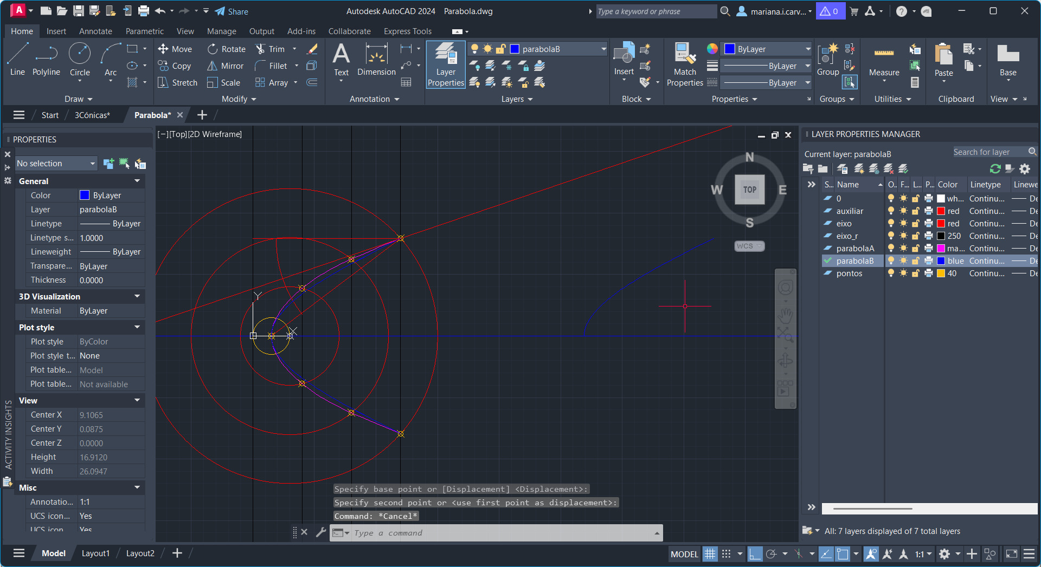Toggle lock on the pontos layer

pos(915,273)
